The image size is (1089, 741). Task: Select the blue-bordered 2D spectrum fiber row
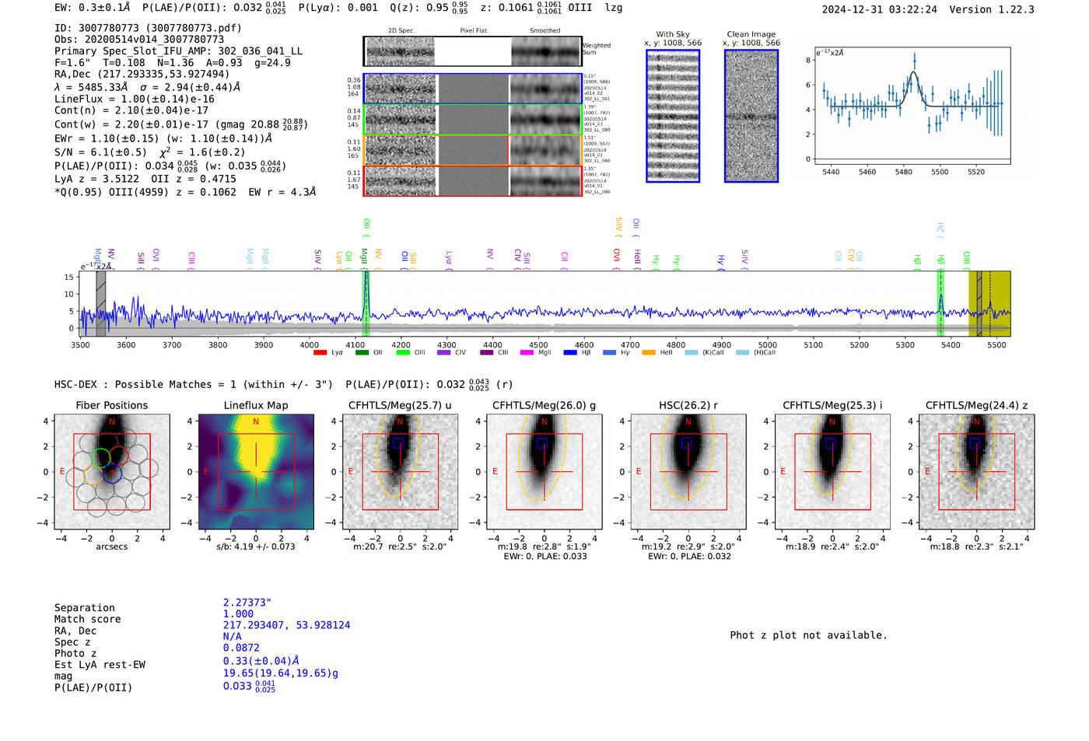(x=473, y=89)
